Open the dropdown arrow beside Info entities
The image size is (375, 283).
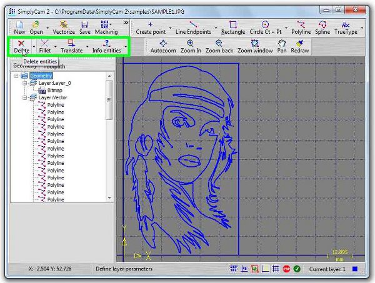coord(126,47)
